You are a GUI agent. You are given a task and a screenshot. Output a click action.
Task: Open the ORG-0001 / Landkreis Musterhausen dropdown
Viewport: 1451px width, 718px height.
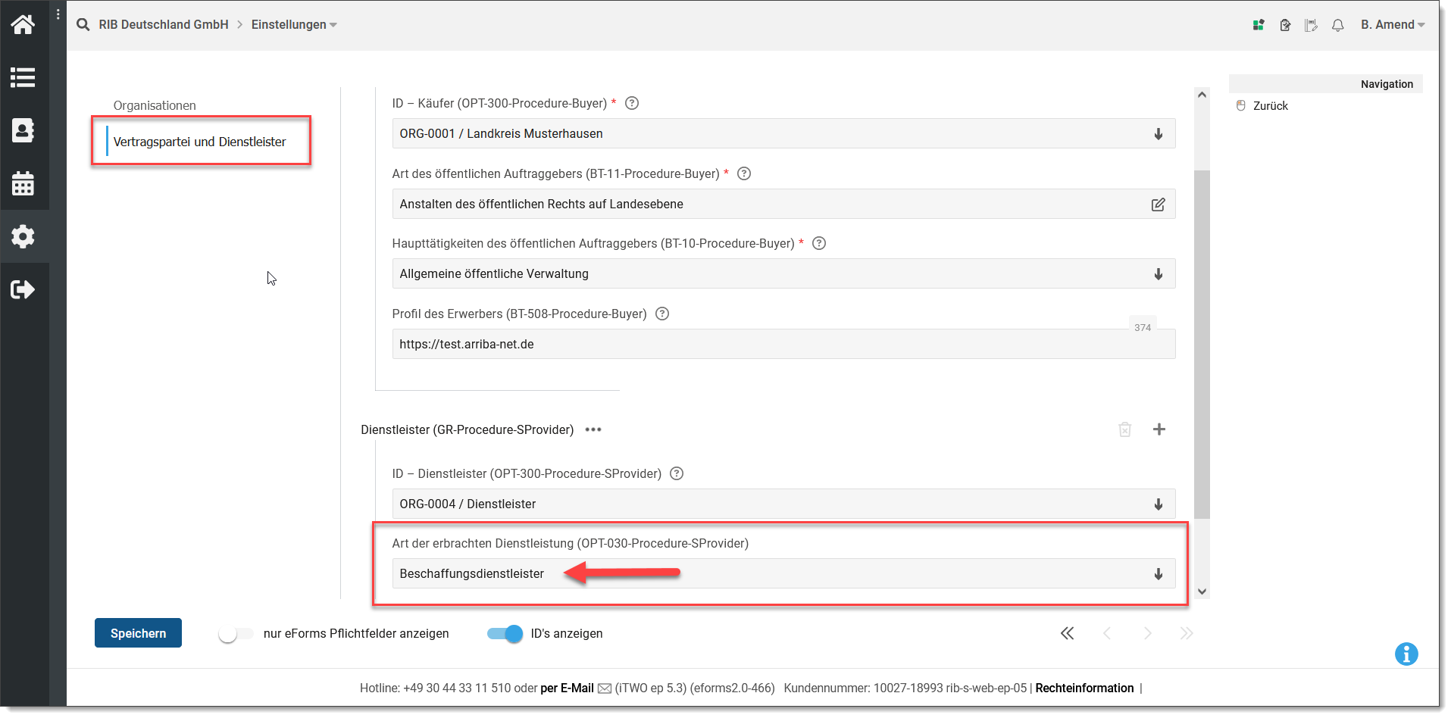783,133
